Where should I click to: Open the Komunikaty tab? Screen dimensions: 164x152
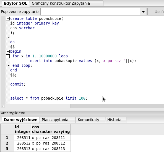[90, 120]
